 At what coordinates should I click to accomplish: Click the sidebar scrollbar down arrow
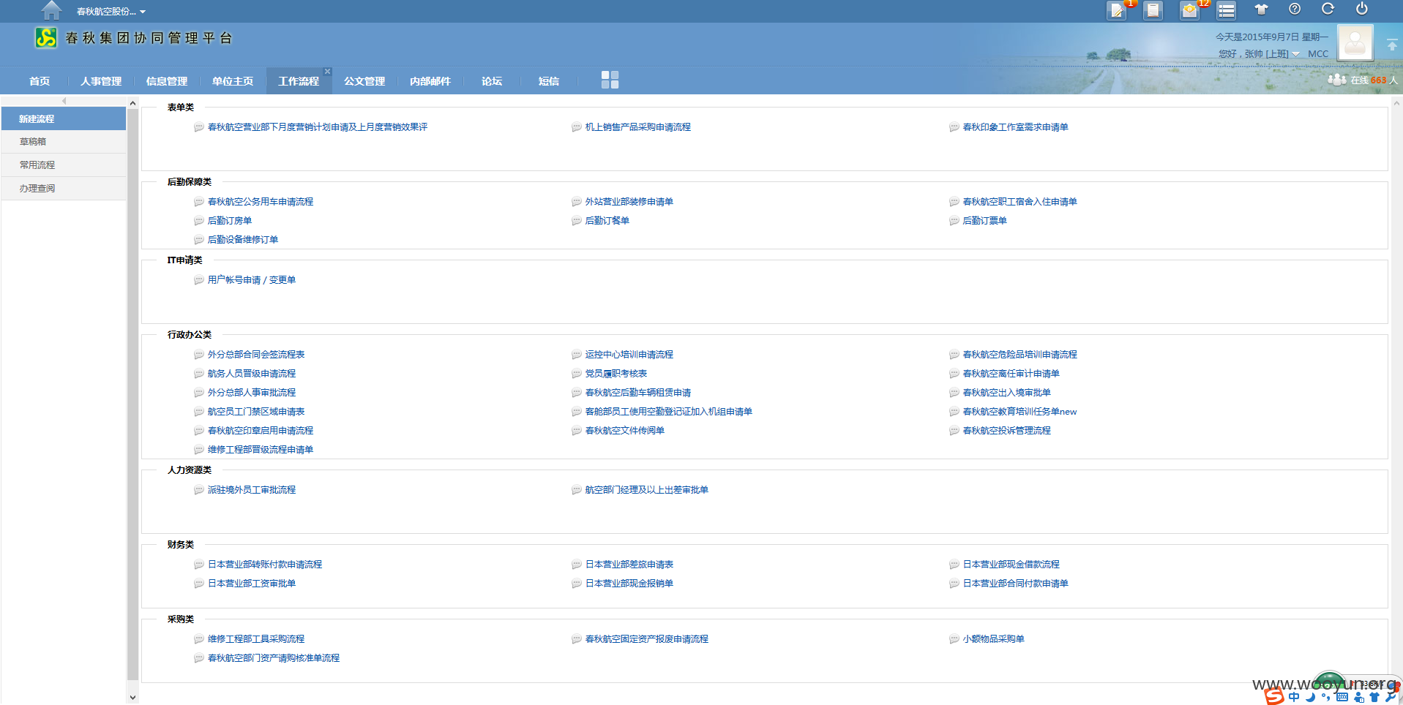tap(132, 697)
